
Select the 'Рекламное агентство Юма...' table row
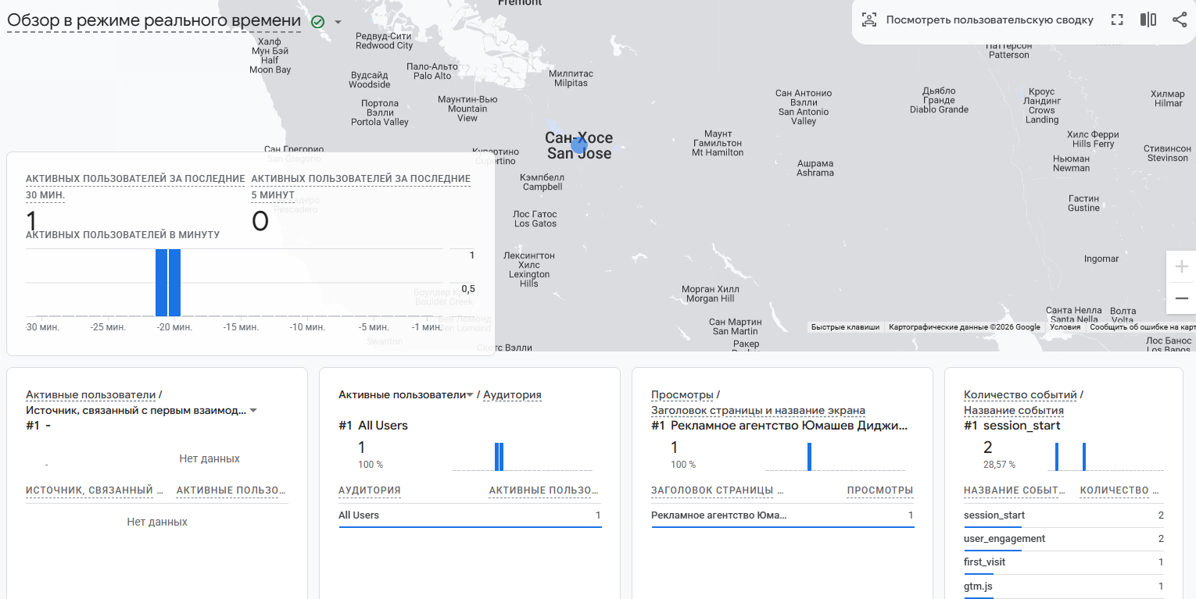pyautogui.click(x=782, y=515)
